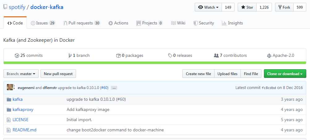
Task: View the 1 branch list
Action: pyautogui.click(x=79, y=56)
